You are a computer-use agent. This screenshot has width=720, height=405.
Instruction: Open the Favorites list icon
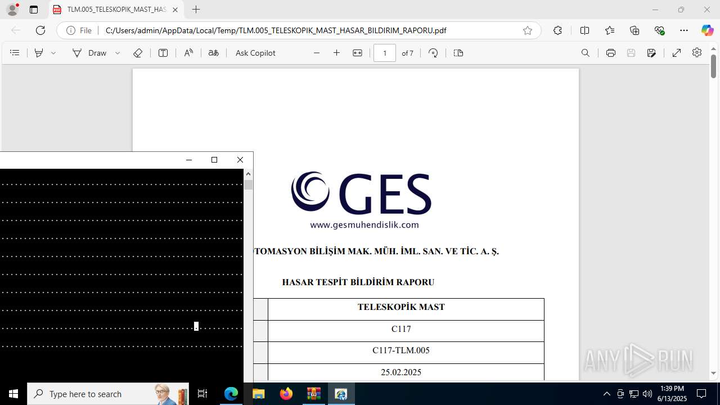click(610, 30)
